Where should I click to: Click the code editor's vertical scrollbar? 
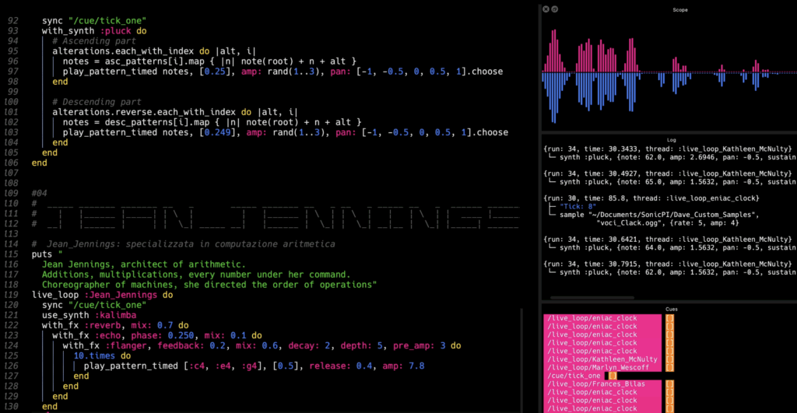pos(521,358)
